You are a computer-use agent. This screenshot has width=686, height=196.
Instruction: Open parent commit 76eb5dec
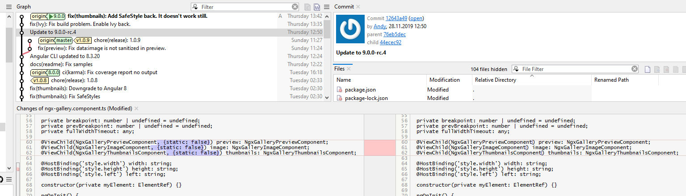coord(395,34)
